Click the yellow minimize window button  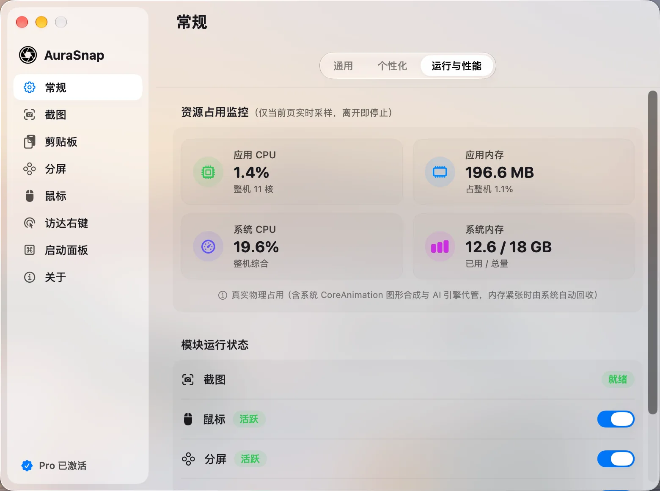click(x=41, y=22)
